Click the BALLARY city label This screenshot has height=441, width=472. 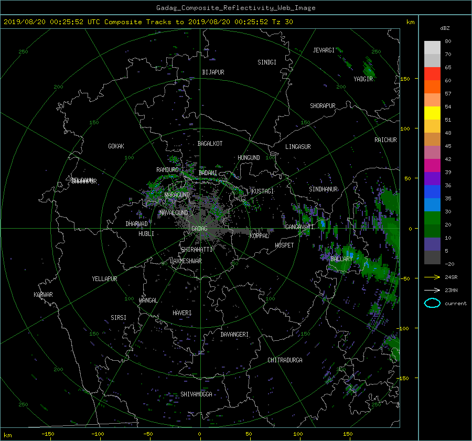click(341, 259)
